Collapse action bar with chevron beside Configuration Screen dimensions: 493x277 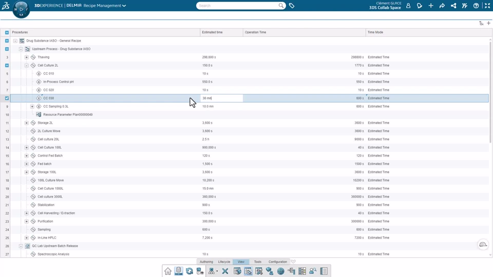click(x=293, y=262)
